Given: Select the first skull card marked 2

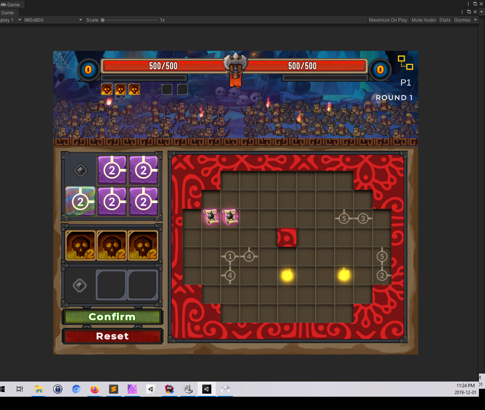Looking at the screenshot, I should tap(81, 245).
